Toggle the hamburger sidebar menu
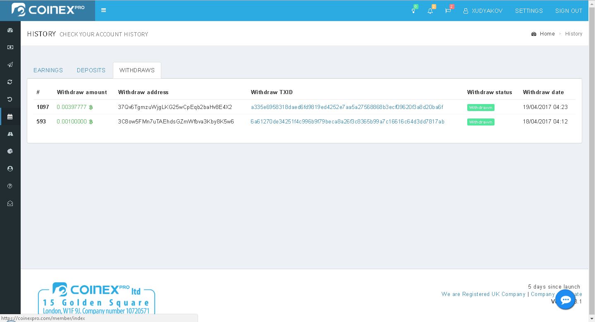 point(103,10)
